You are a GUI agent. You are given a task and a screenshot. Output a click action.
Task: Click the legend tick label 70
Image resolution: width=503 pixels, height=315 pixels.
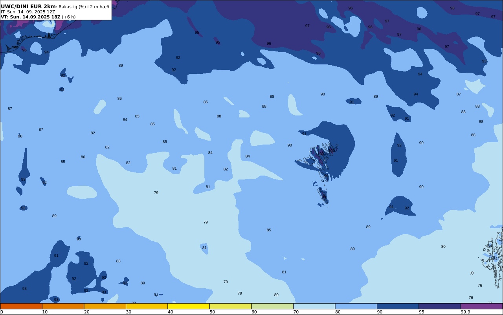[x=296, y=312]
